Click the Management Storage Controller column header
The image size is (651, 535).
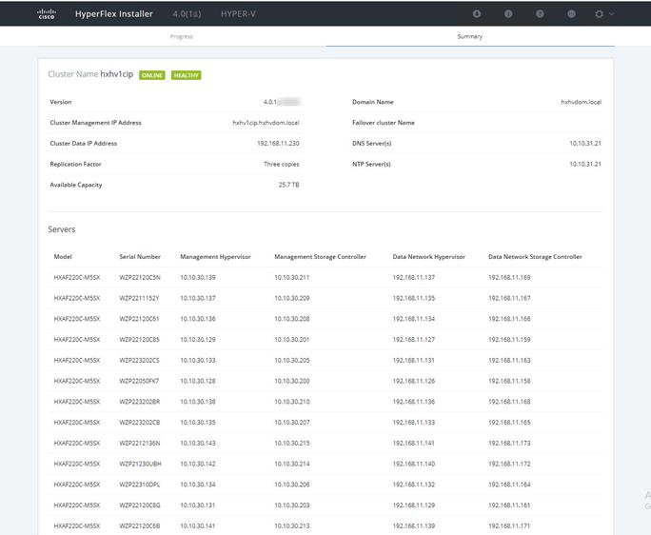click(320, 257)
